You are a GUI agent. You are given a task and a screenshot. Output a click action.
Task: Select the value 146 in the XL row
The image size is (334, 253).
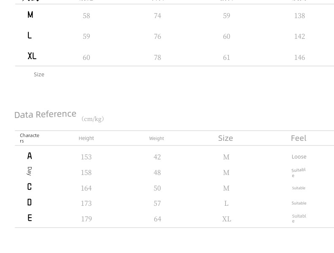tap(299, 57)
